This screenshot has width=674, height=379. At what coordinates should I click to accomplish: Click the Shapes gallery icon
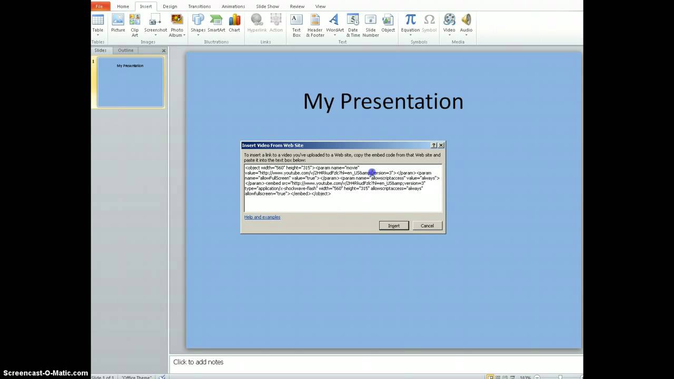(x=198, y=20)
